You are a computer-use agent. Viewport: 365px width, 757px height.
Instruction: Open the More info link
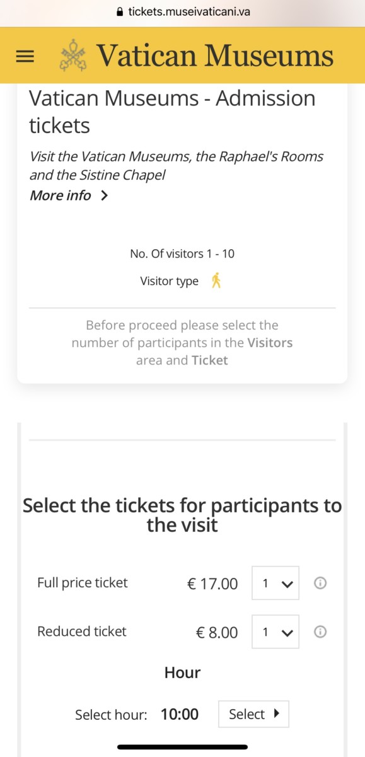coord(61,196)
